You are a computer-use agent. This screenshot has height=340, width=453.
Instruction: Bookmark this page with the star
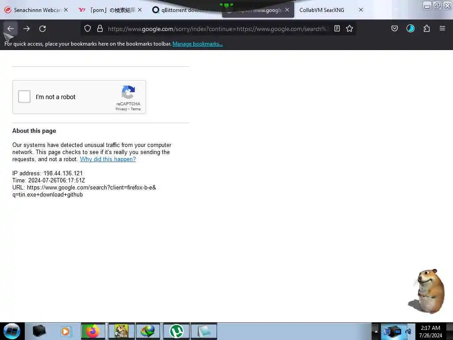coord(349,28)
